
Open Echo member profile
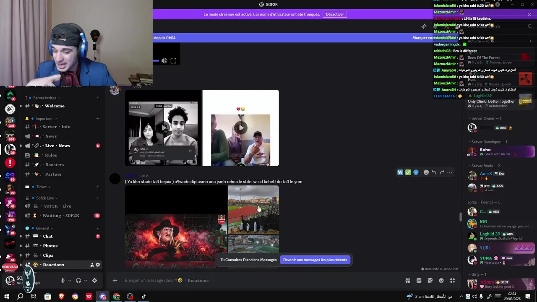[x=501, y=151]
